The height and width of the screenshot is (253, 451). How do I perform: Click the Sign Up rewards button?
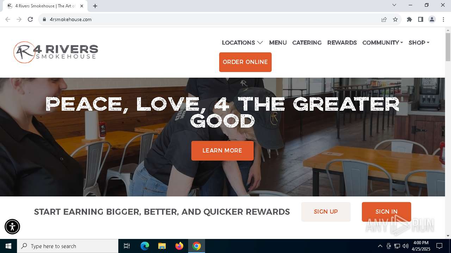326,212
